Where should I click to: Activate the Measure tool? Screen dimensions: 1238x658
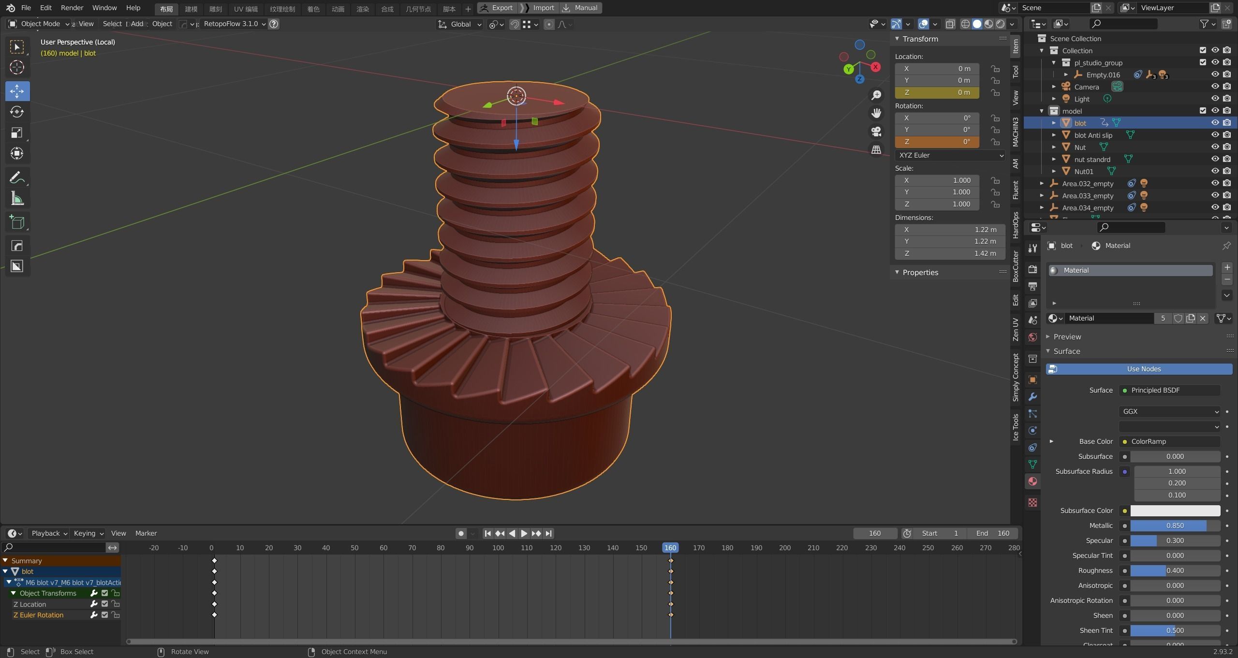click(x=17, y=199)
